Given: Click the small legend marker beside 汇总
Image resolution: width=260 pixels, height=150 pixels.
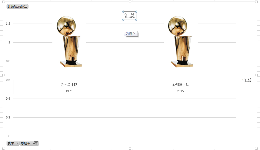Looking at the screenshot, I should click(x=243, y=80).
